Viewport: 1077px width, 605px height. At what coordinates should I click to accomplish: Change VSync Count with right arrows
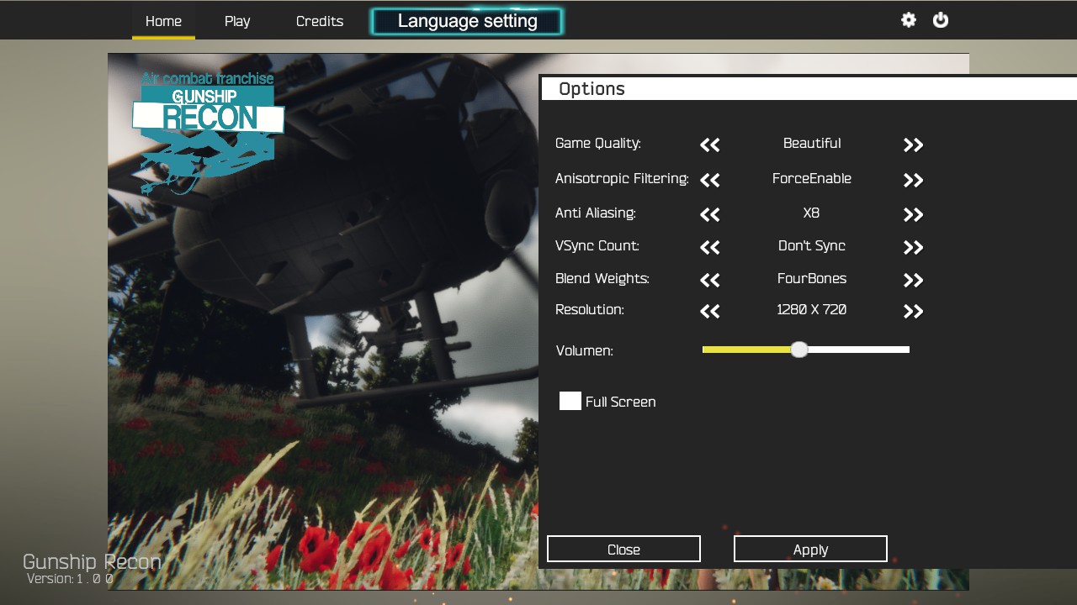tap(913, 248)
